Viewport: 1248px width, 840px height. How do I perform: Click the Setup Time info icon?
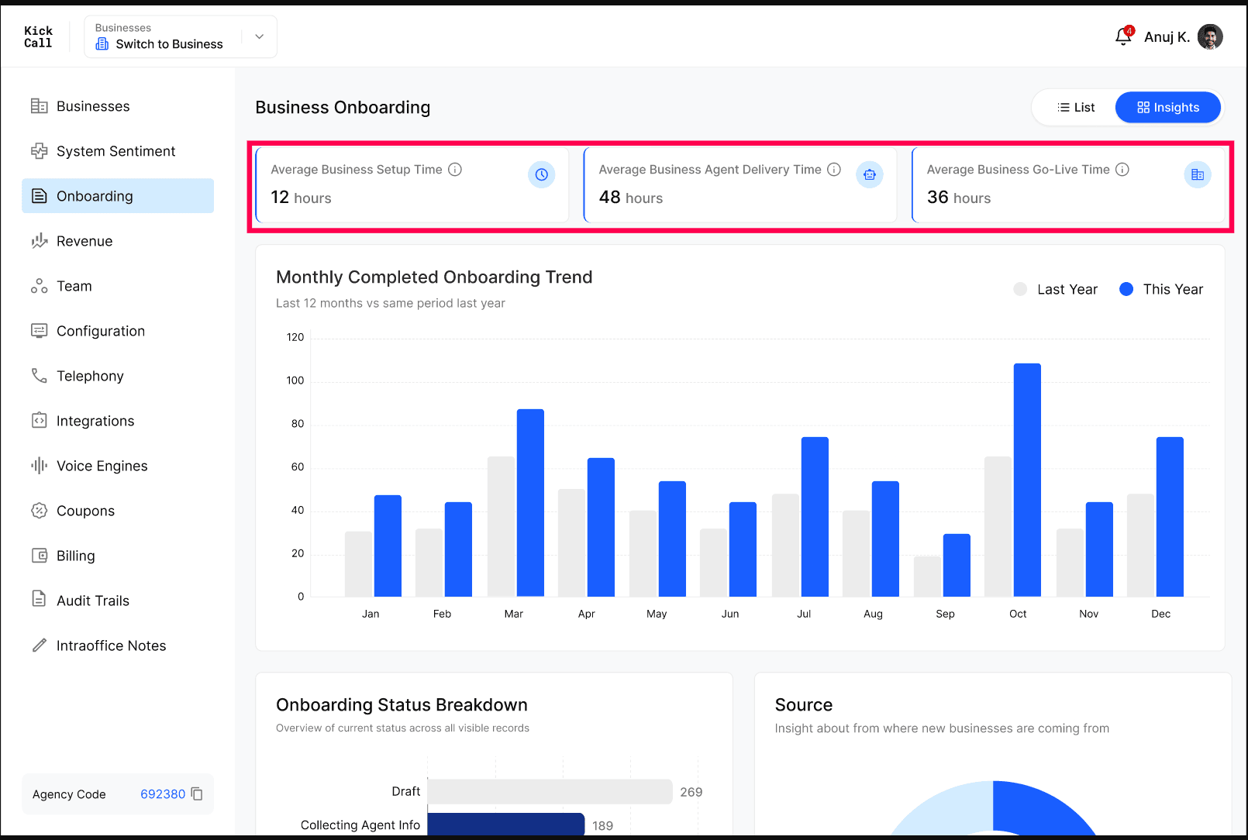(455, 170)
